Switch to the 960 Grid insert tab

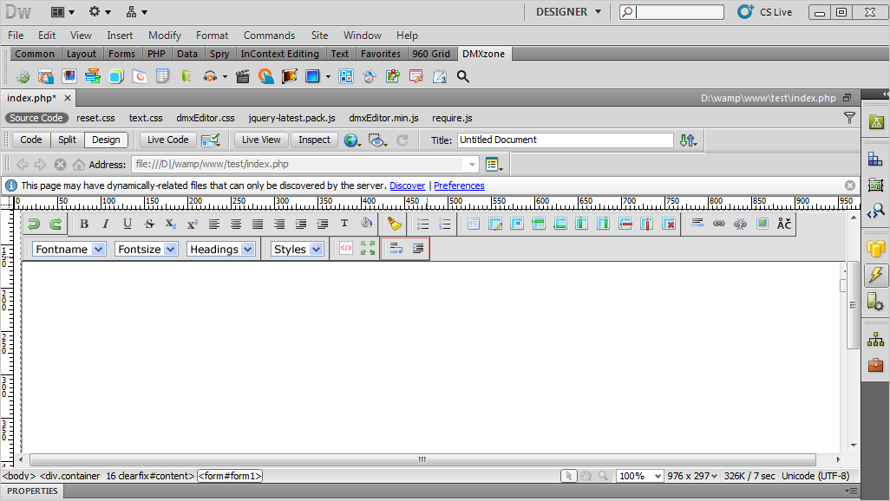431,54
